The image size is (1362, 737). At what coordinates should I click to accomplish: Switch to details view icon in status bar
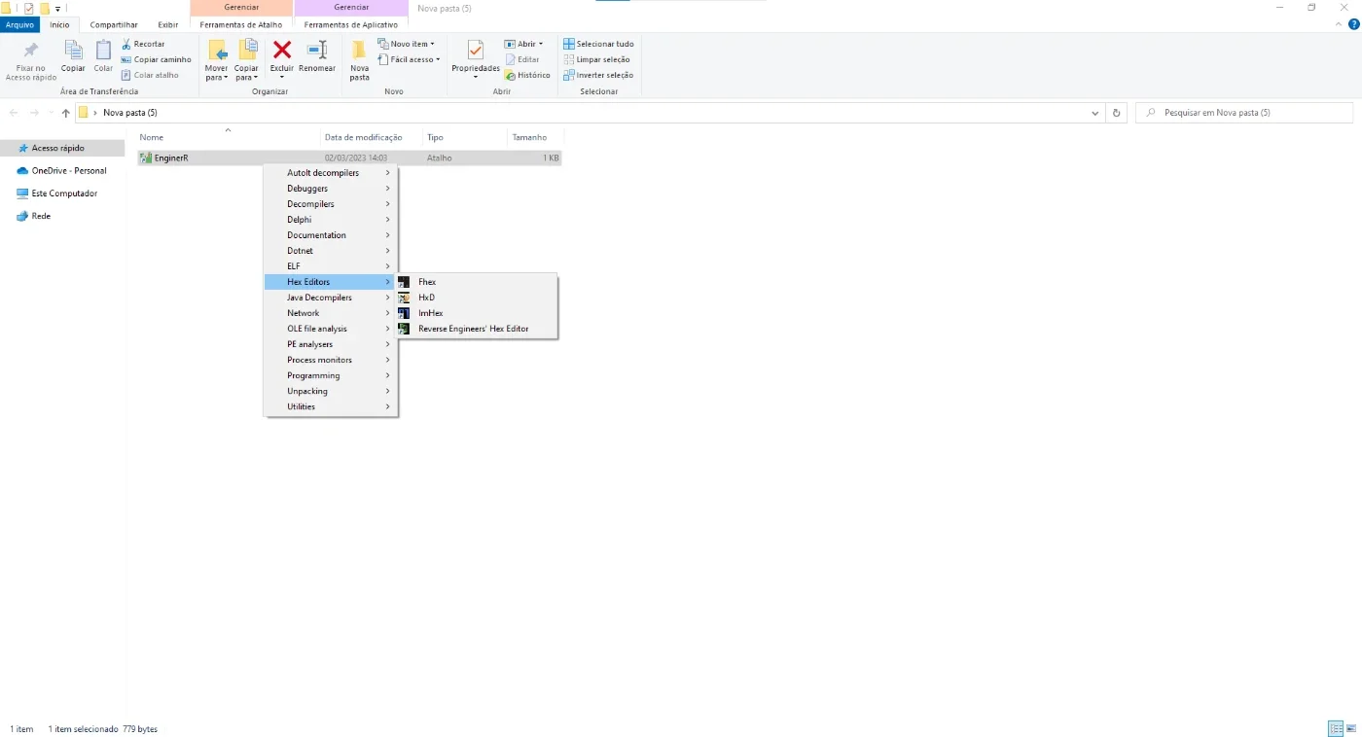pos(1336,728)
